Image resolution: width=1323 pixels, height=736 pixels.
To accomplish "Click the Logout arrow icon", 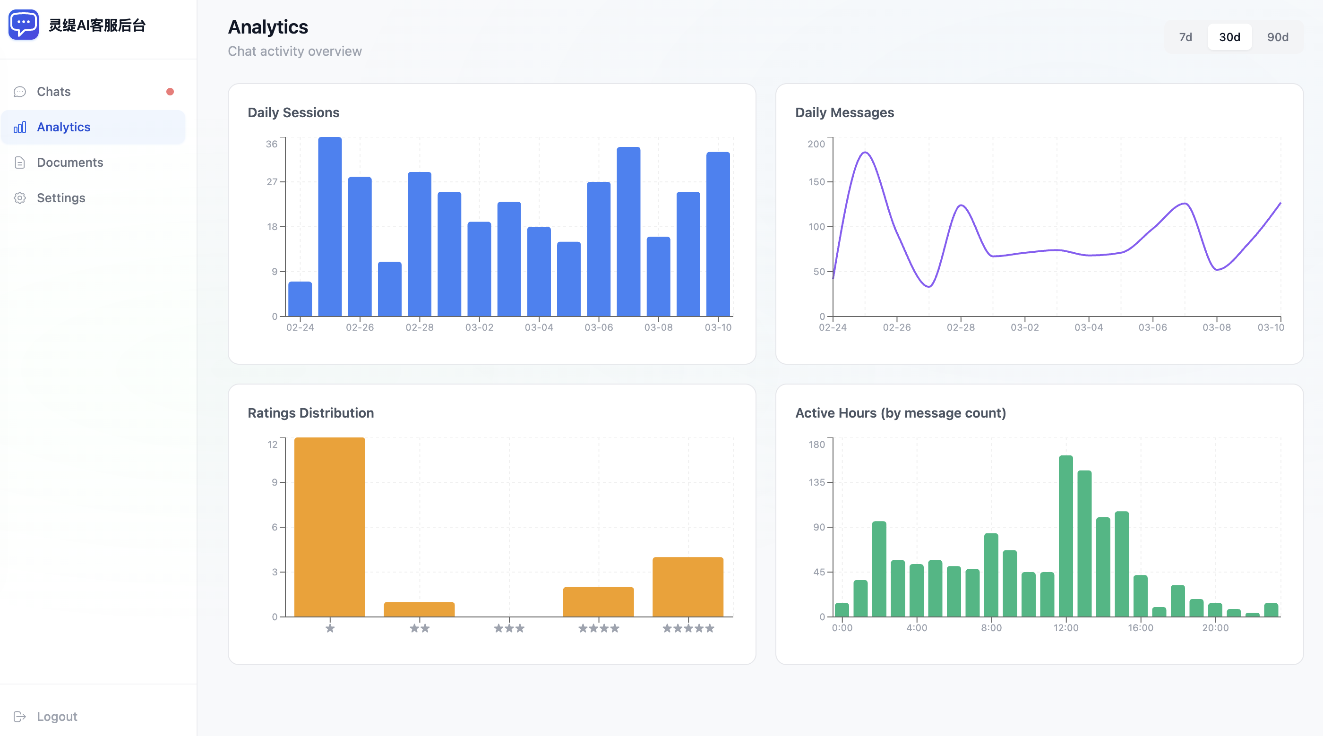I will [19, 717].
